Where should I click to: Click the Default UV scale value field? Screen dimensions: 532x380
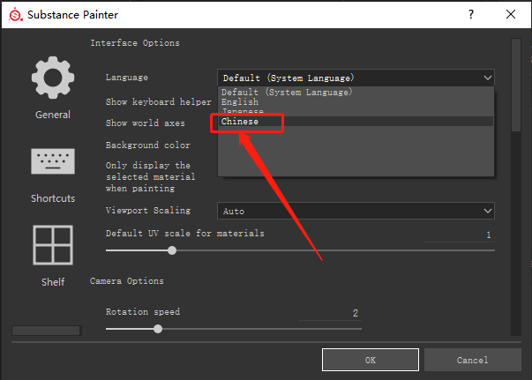[x=460, y=235]
